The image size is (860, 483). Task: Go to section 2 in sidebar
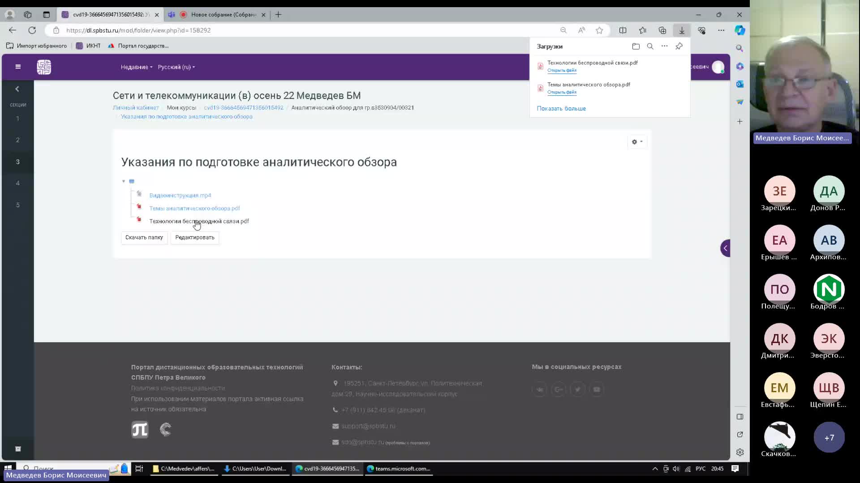coord(18,140)
